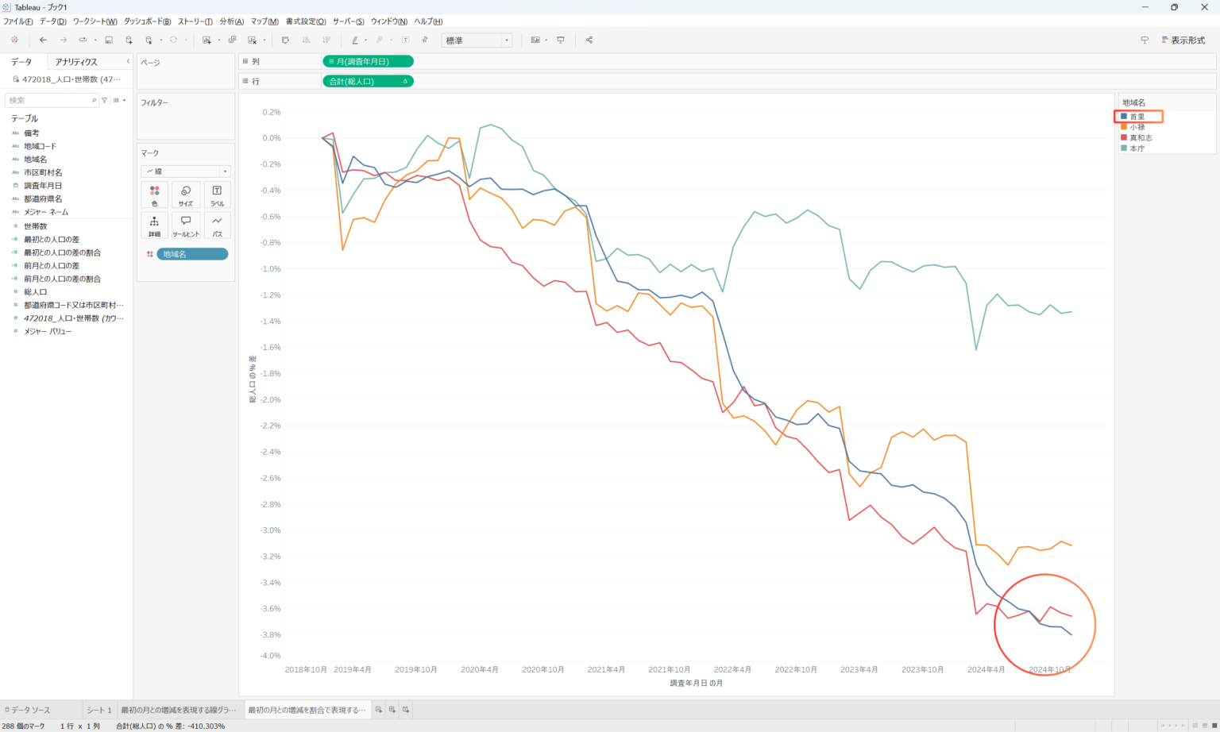Open the Tooltip (ツールヒント) marks card
This screenshot has height=732, width=1220.
point(185,225)
